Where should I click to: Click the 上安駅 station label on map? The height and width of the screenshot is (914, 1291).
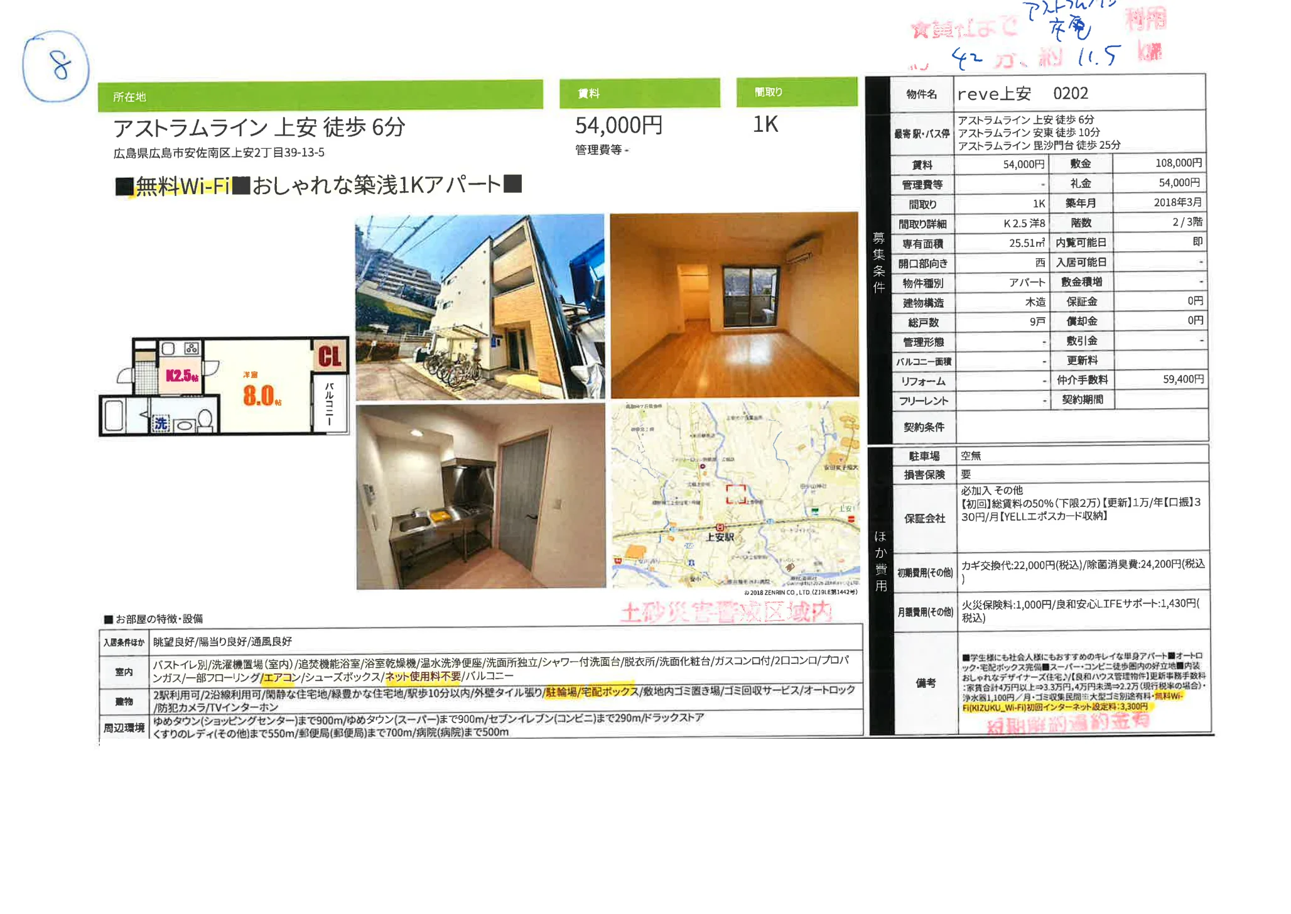coord(720,537)
